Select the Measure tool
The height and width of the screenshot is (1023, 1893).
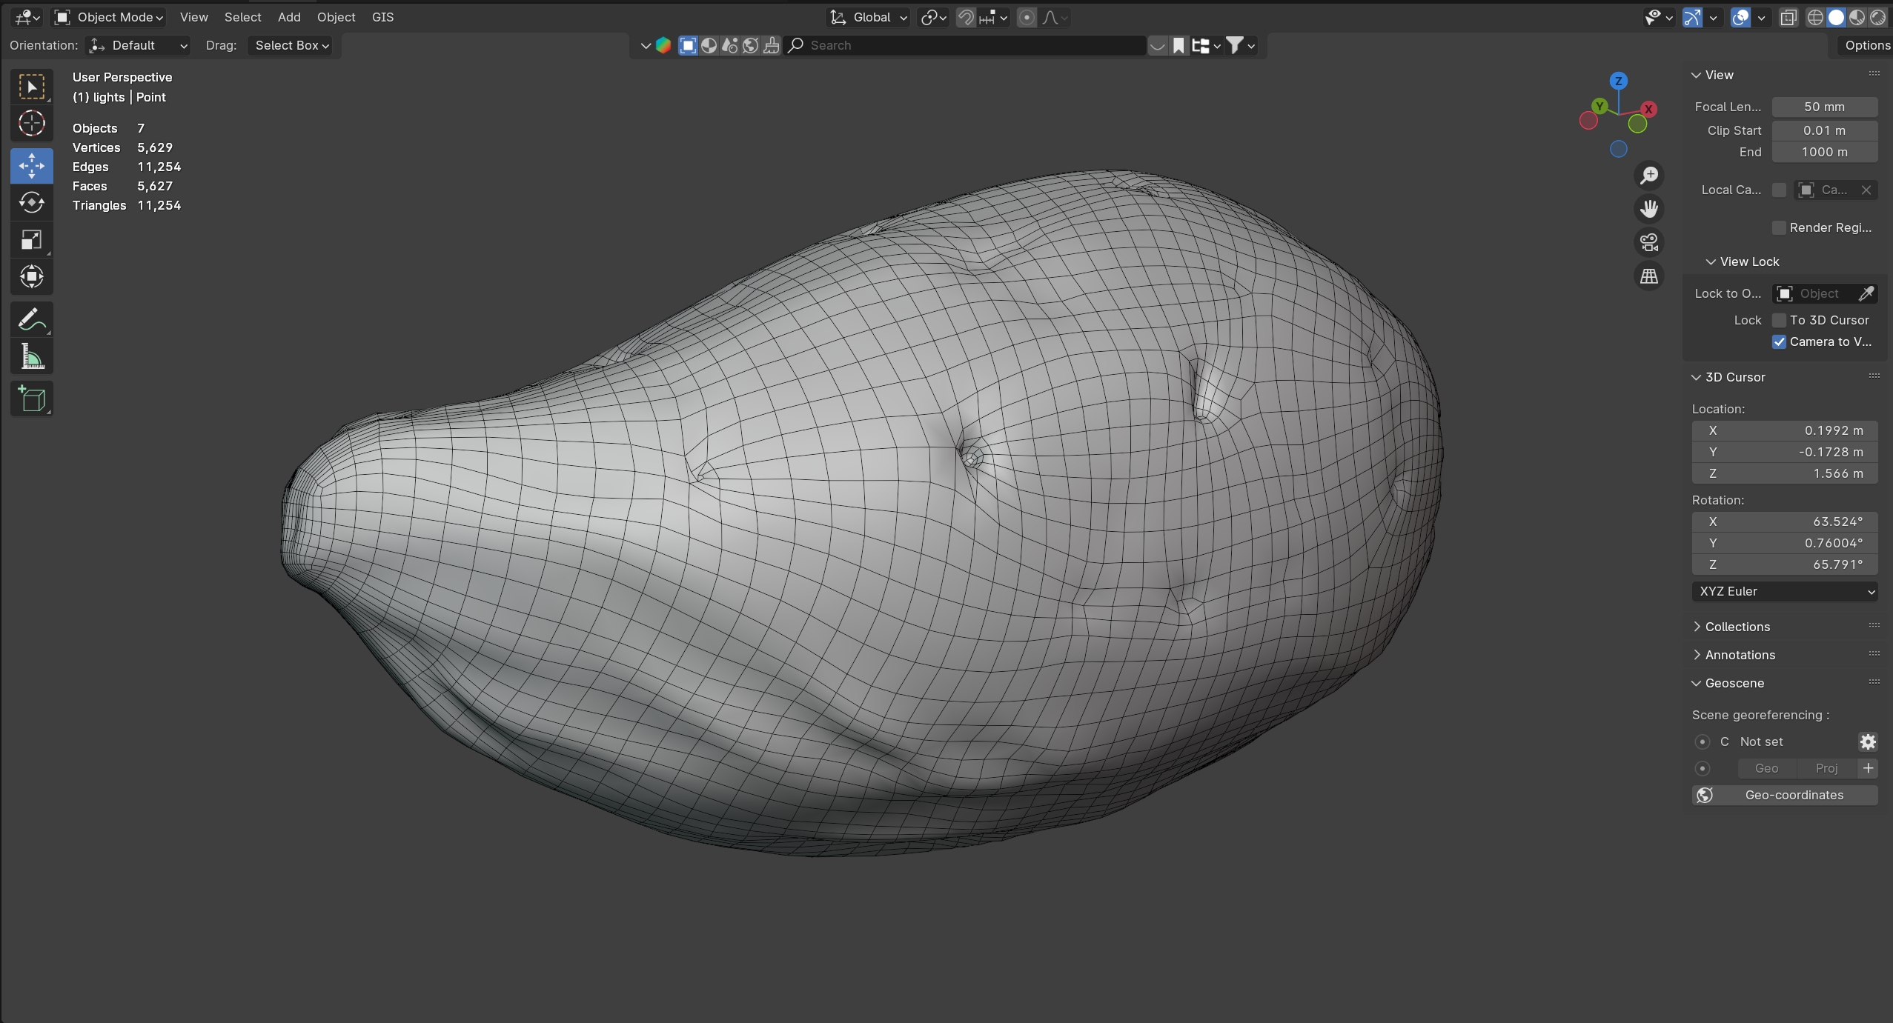click(31, 357)
